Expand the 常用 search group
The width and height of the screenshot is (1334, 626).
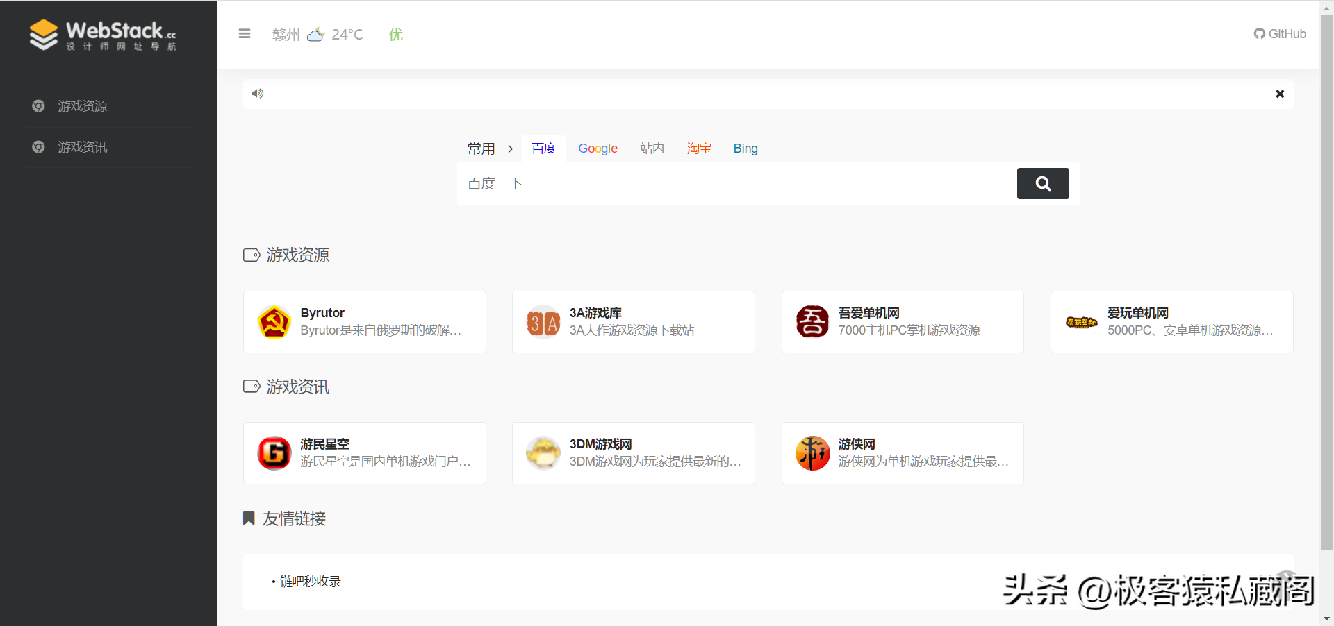(481, 149)
